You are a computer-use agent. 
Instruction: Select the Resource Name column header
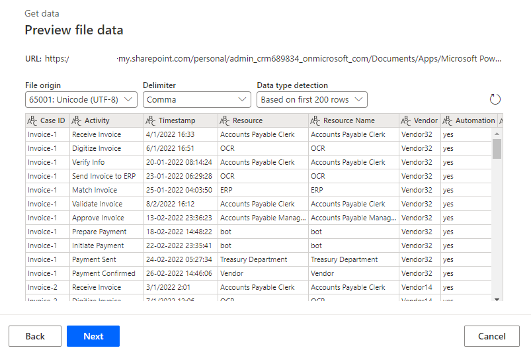(x=354, y=120)
